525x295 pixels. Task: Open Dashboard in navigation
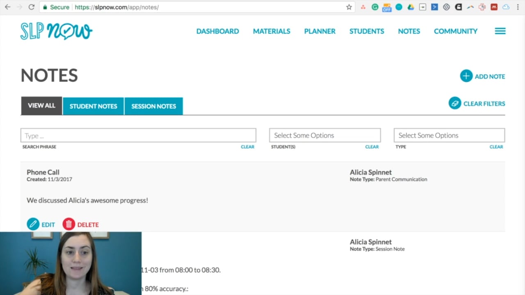pos(217,31)
